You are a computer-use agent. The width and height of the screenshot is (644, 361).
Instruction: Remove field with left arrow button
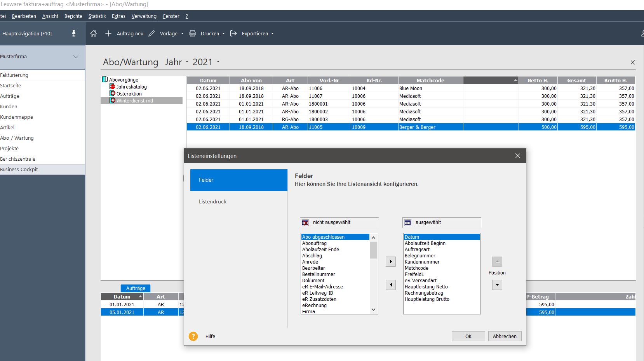[x=391, y=285]
